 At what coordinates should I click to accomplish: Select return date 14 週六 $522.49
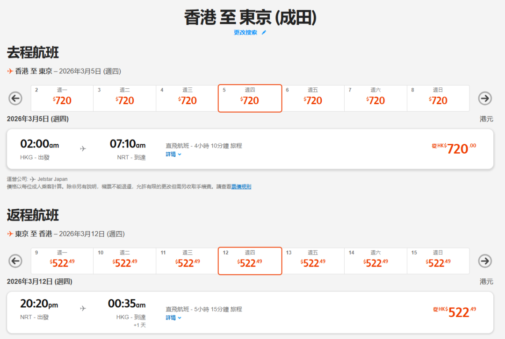point(375,261)
